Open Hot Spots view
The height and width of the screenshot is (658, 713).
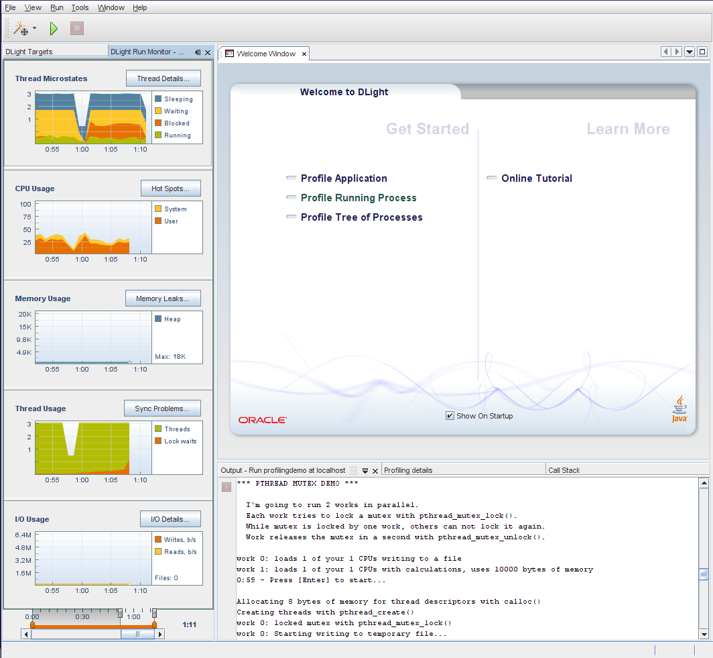click(x=170, y=188)
